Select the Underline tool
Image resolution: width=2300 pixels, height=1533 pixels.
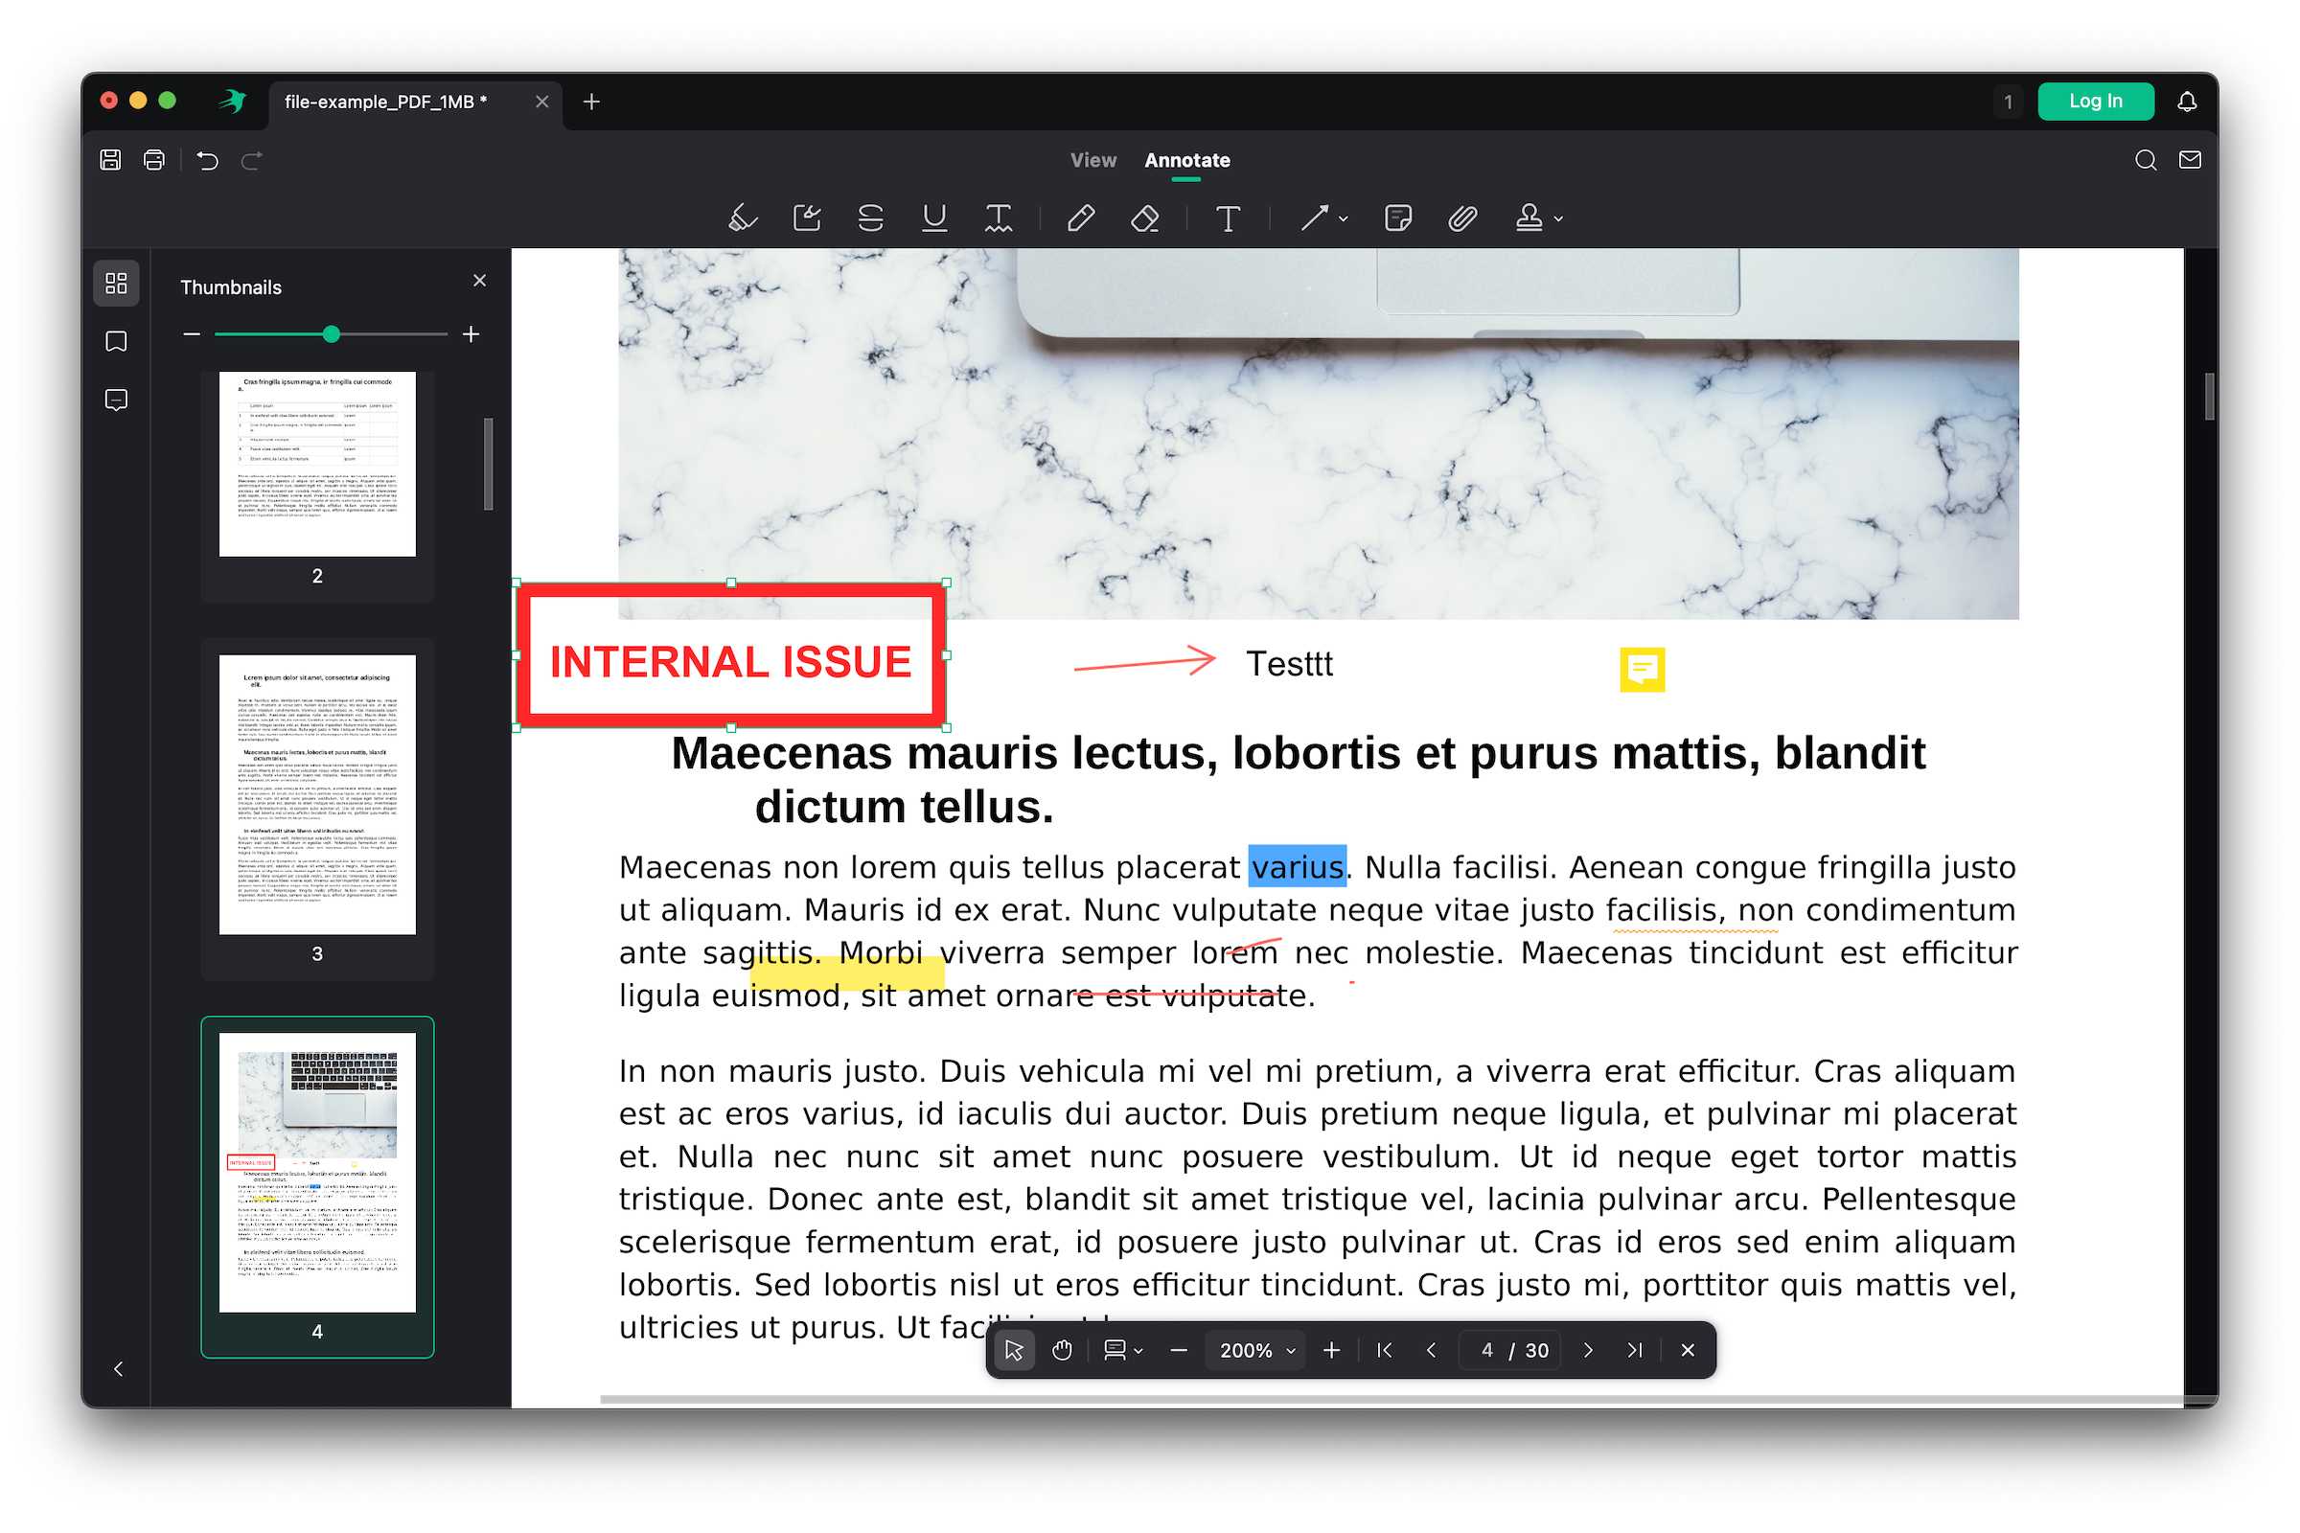[935, 218]
